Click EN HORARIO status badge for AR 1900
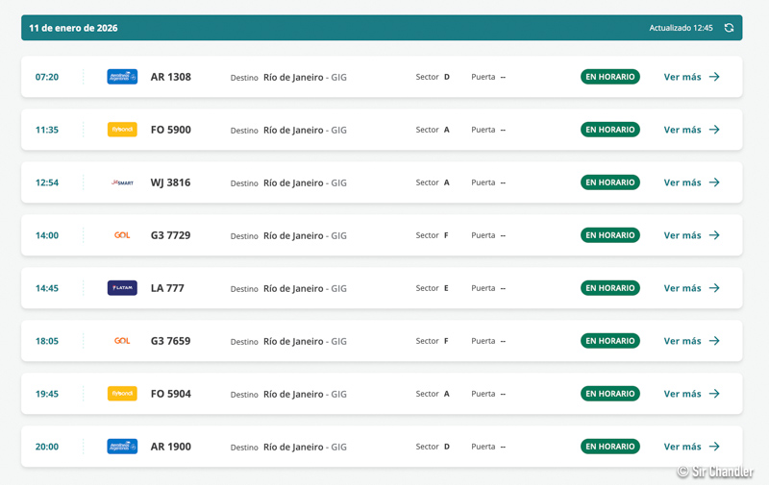The height and width of the screenshot is (485, 769). coord(609,447)
